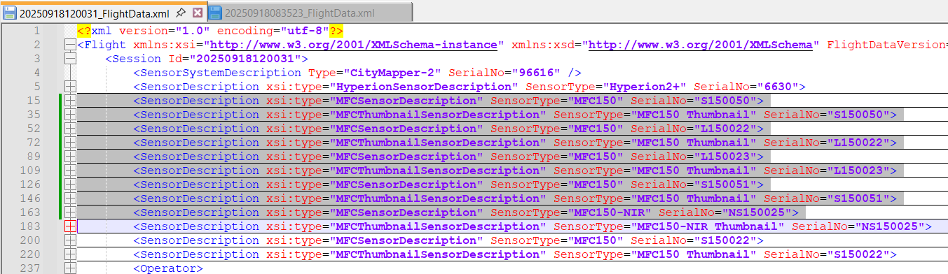Click the save icon on 20250918083523 tab
This screenshot has height=274, width=948.
[x=215, y=13]
